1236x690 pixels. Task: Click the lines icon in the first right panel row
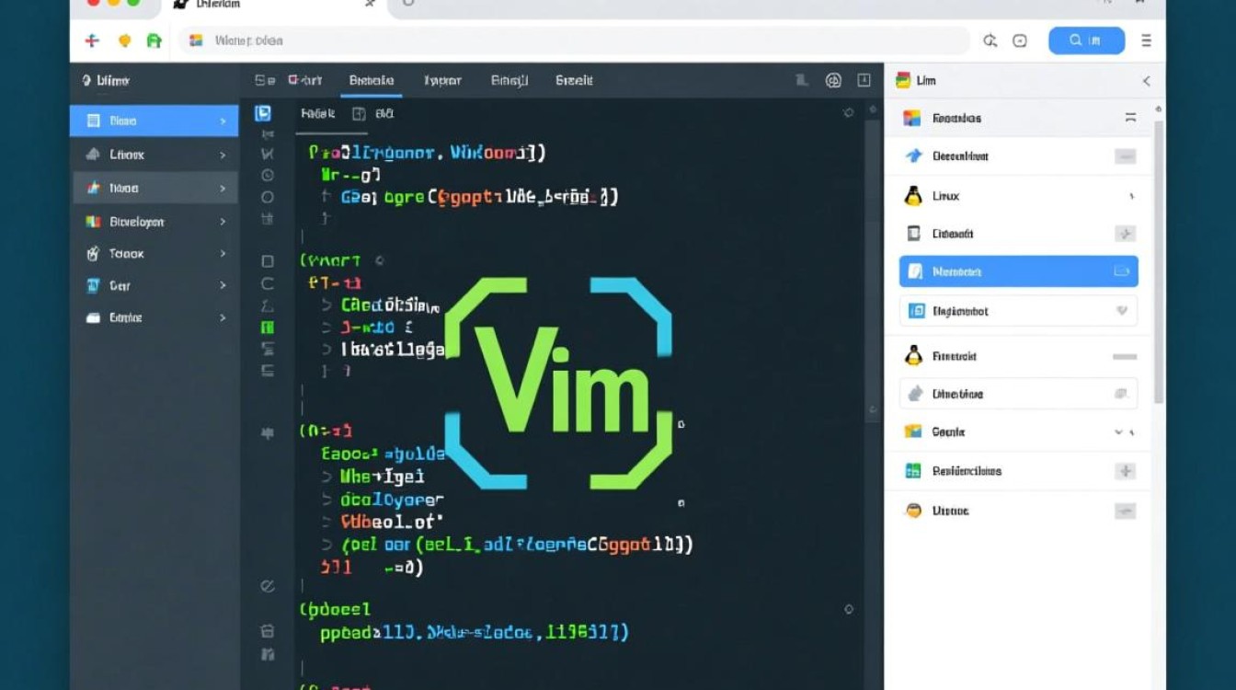[x=1130, y=118]
